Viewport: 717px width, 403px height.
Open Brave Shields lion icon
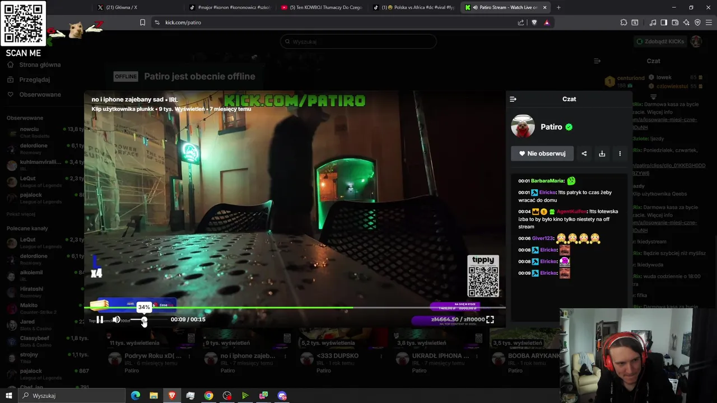(x=534, y=22)
